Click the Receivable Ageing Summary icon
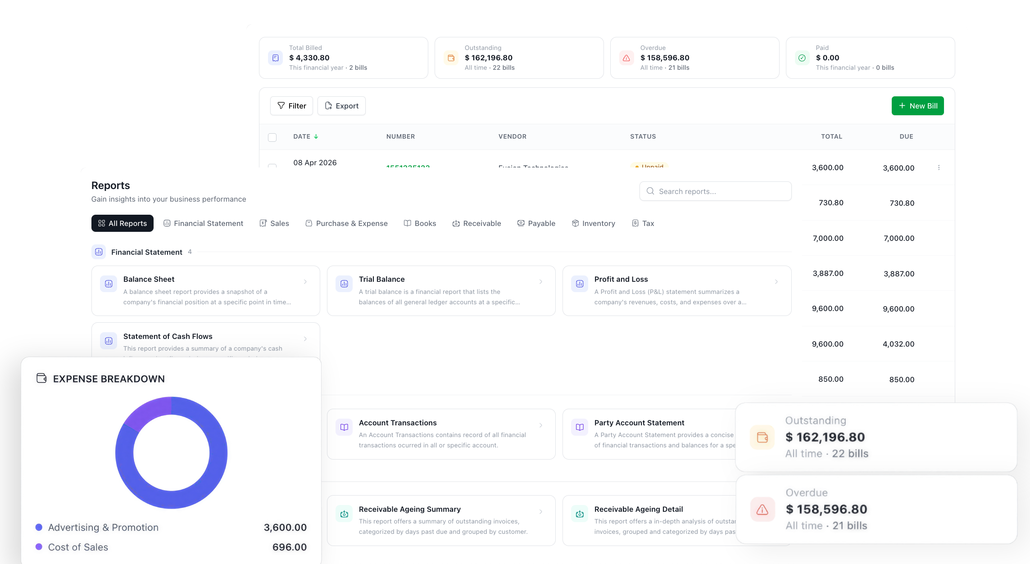1030x564 pixels. click(x=344, y=513)
